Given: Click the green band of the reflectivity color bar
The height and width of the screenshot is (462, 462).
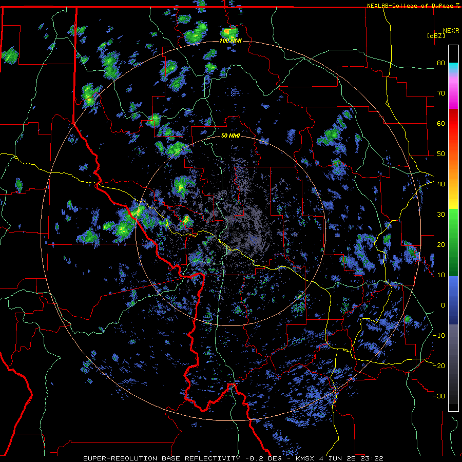Looking at the screenshot, I should [453, 242].
